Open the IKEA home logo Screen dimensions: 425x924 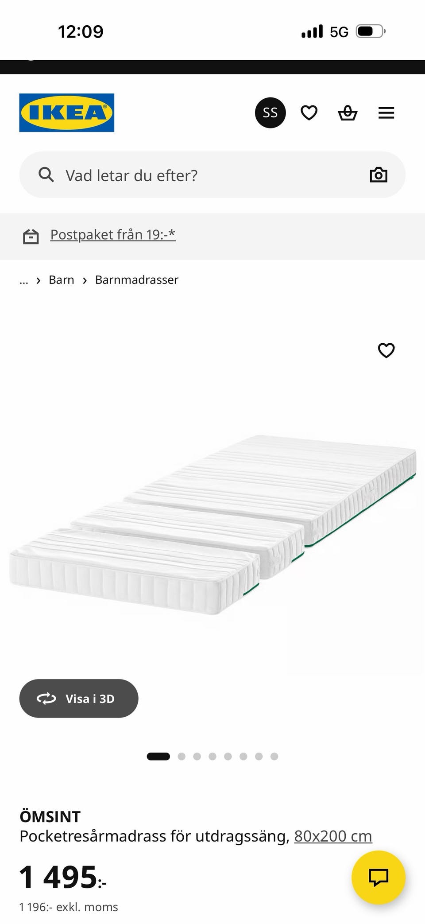tap(66, 113)
